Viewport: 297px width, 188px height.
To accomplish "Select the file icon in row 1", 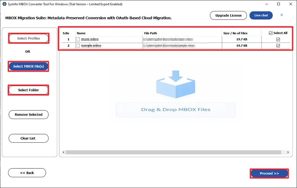I will click(x=78, y=40).
